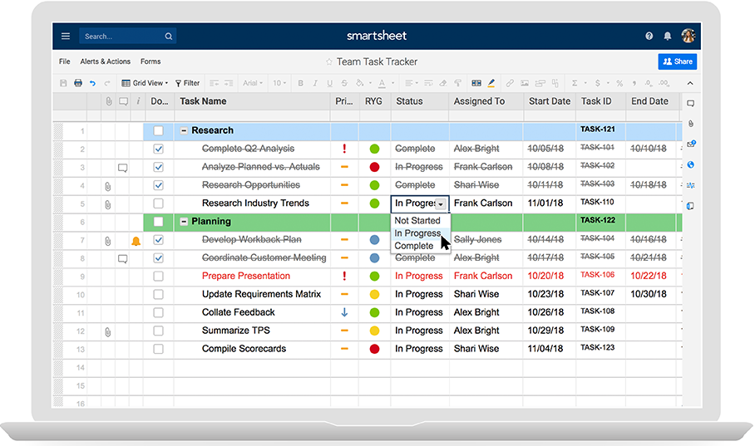Open the Grid View dropdown
Image resolution: width=755 pixels, height=446 pixels.
145,83
